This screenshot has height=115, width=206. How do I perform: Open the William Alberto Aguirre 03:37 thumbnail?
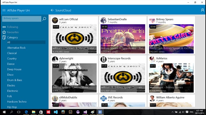(171, 105)
